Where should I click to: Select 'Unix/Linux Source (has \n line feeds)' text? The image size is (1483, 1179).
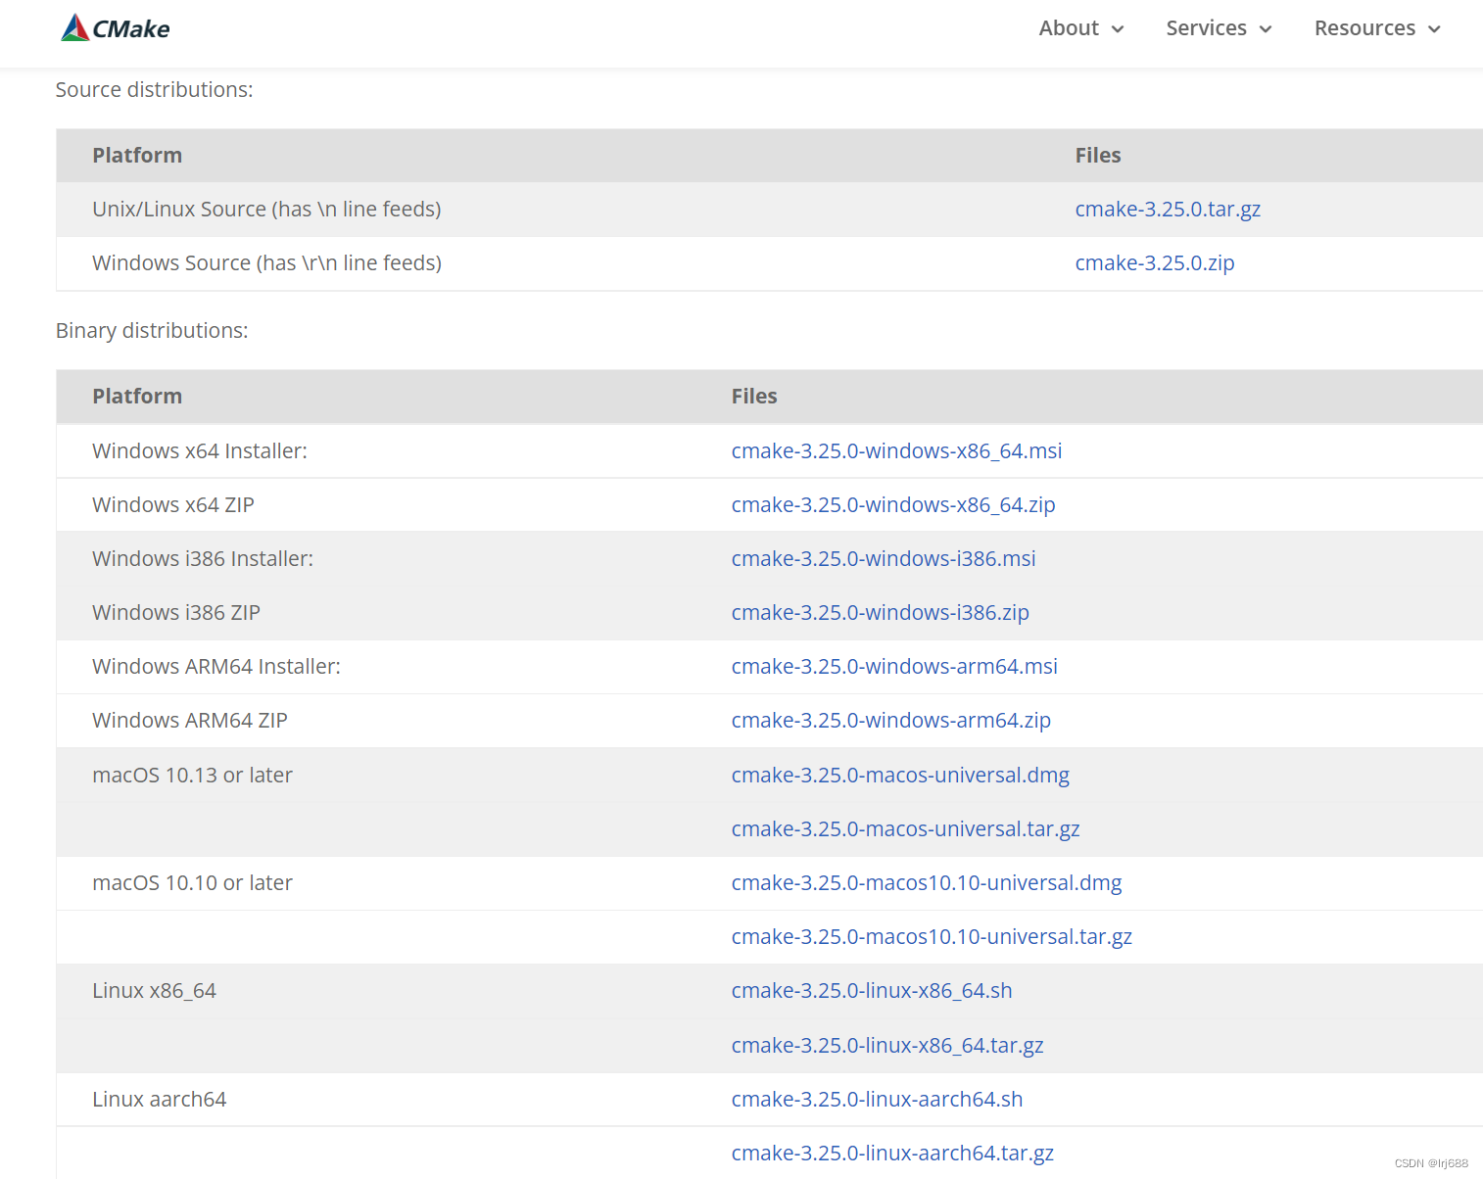266,209
